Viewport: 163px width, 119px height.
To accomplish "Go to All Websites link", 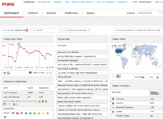I will point(44,2).
